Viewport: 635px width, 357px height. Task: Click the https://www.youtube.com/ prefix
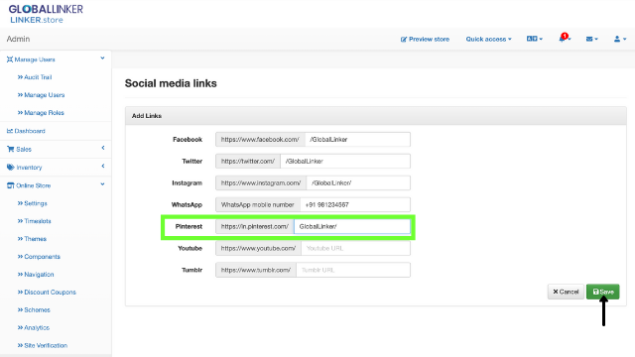pos(258,248)
